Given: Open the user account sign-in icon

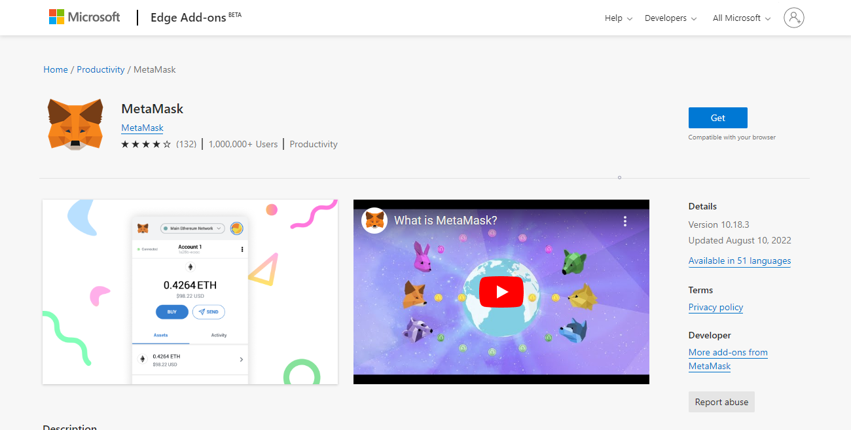Looking at the screenshot, I should click(x=793, y=18).
